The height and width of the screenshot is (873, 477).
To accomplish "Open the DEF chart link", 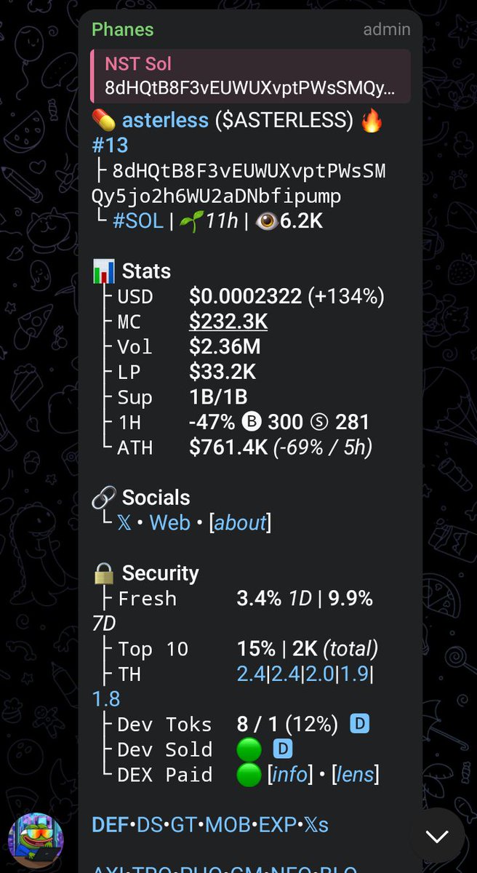I will (110, 825).
